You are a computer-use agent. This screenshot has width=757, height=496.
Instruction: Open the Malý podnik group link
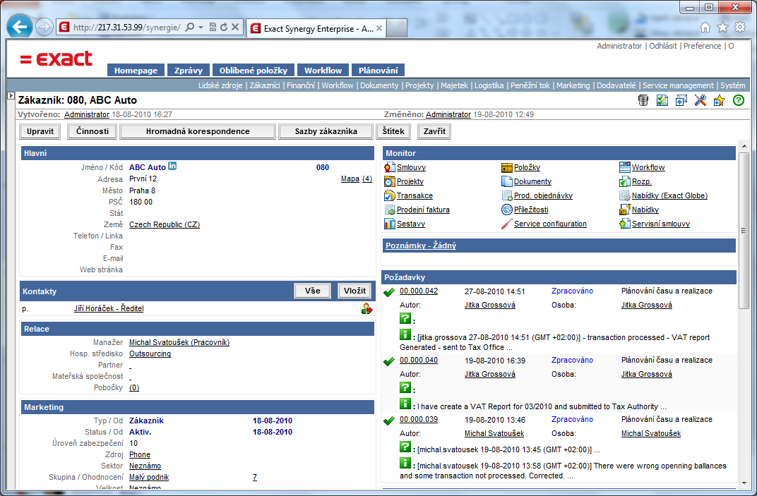click(x=149, y=477)
